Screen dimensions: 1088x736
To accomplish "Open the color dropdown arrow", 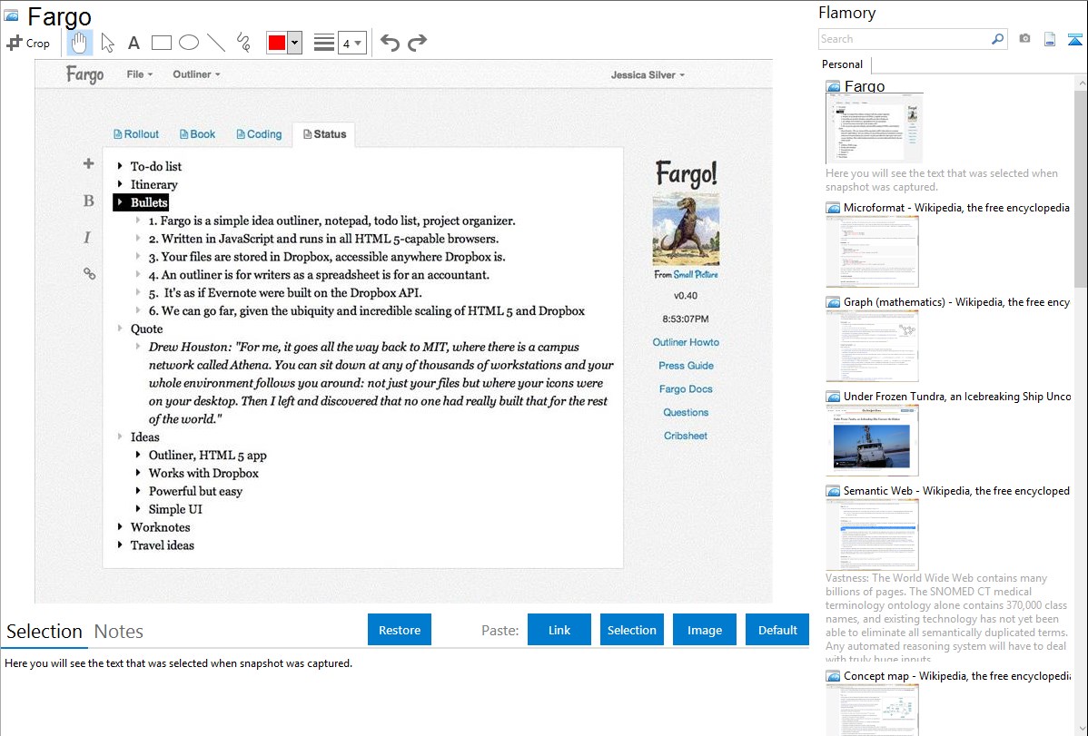I will (x=295, y=43).
